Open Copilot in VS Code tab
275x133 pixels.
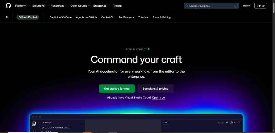(x=60, y=17)
